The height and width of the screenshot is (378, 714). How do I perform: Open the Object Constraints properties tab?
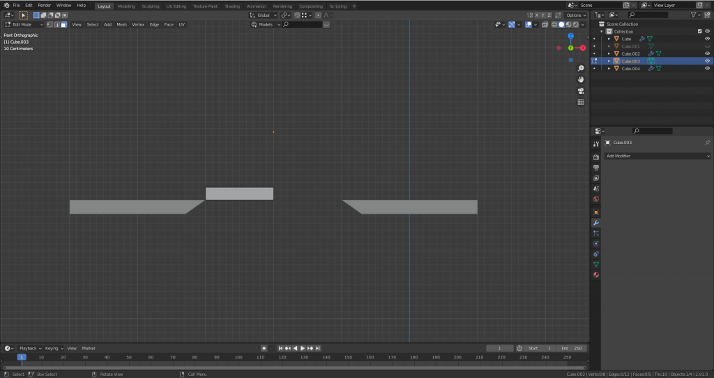pos(596,254)
